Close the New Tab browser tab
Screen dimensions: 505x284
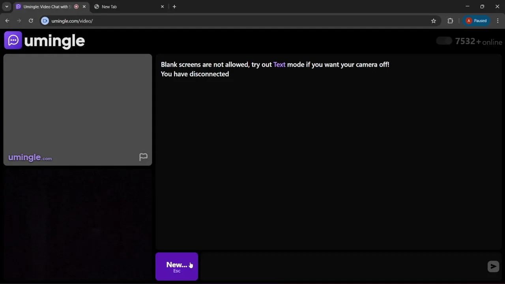pyautogui.click(x=162, y=7)
